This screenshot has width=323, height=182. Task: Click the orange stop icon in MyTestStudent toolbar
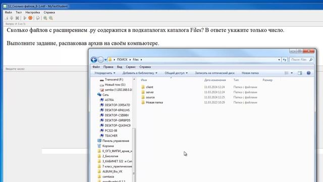coord(30,18)
